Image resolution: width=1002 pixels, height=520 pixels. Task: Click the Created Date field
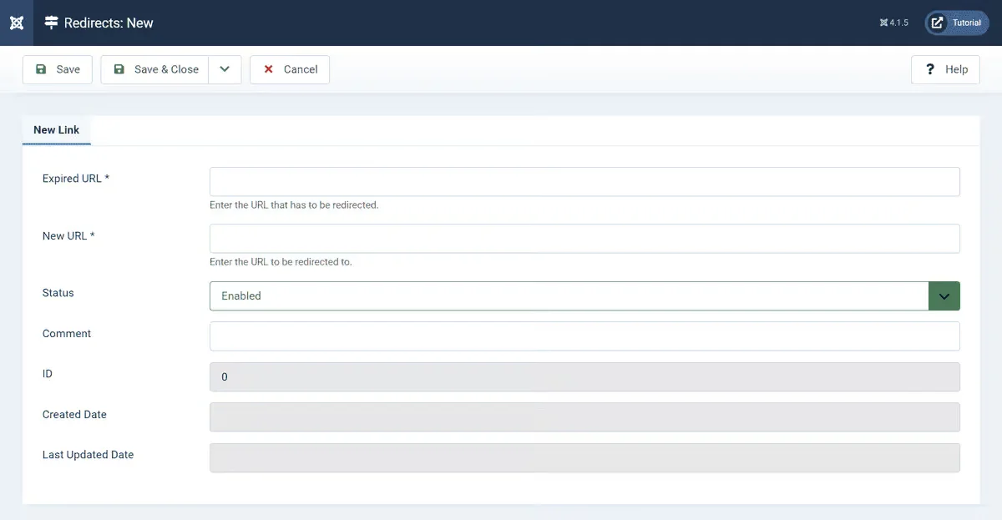pyautogui.click(x=584, y=417)
